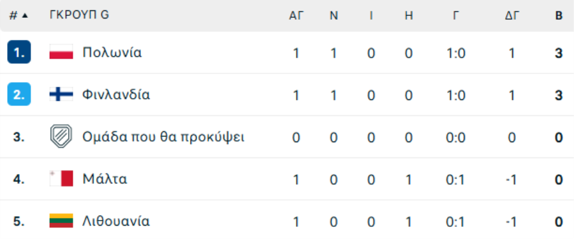This screenshot has width=574, height=239.
Task: Select the Μάλτα team name
Action: click(105, 179)
